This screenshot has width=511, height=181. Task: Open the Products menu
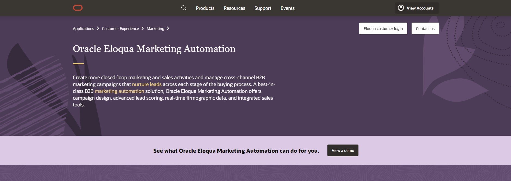coord(205,8)
